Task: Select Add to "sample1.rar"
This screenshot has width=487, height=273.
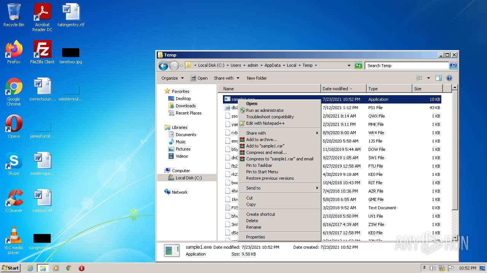Action: tap(280, 146)
